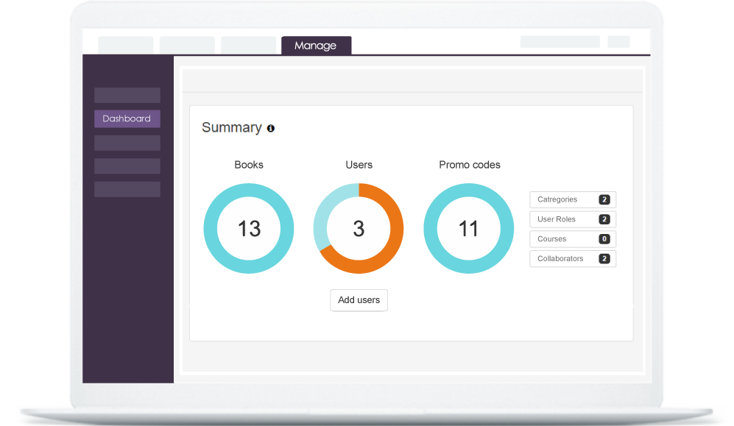This screenshot has width=734, height=426.
Task: Click the Courses badge showing zero
Action: click(x=604, y=238)
